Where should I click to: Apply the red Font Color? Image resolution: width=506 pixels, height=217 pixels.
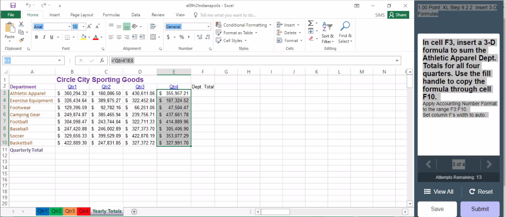pyautogui.click(x=95, y=37)
